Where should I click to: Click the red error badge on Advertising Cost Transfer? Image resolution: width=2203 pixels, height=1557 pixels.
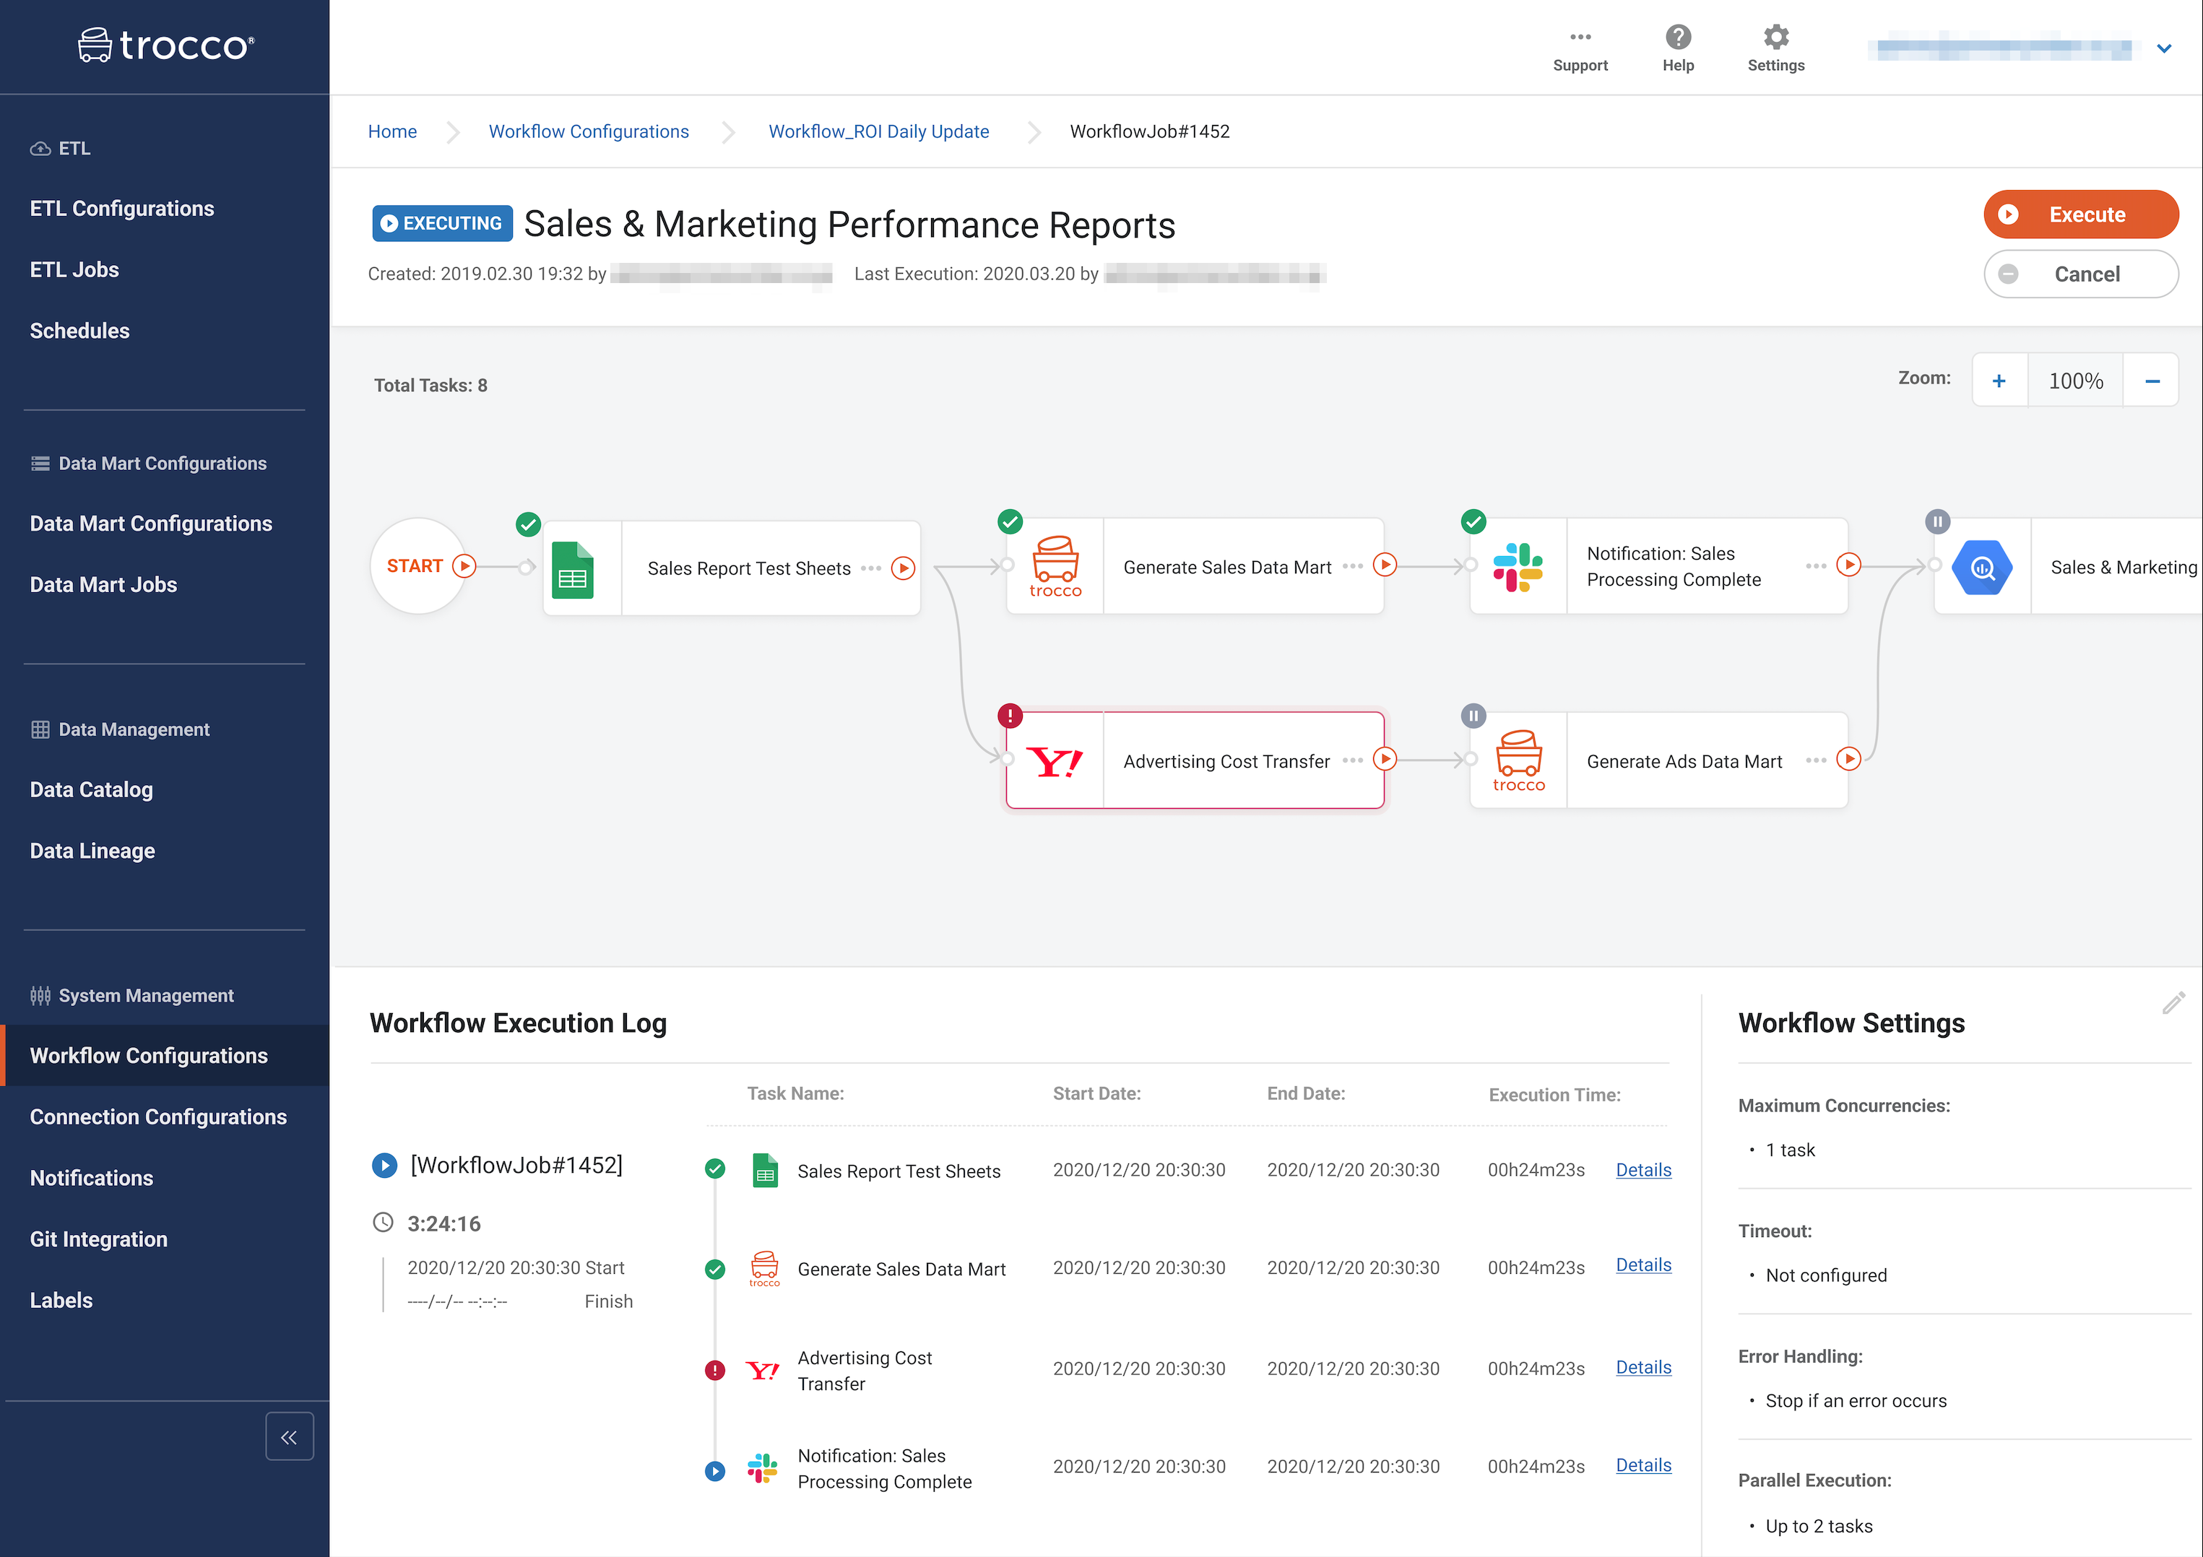1009,716
